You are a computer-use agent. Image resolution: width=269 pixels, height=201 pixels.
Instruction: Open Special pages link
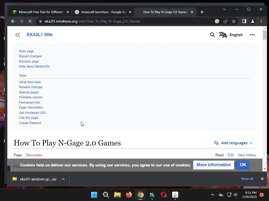point(29,92)
